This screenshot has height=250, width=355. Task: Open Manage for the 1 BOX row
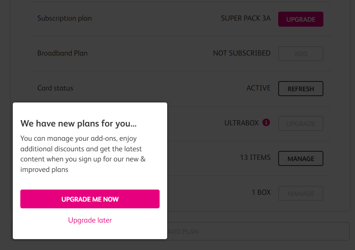coord(300,193)
